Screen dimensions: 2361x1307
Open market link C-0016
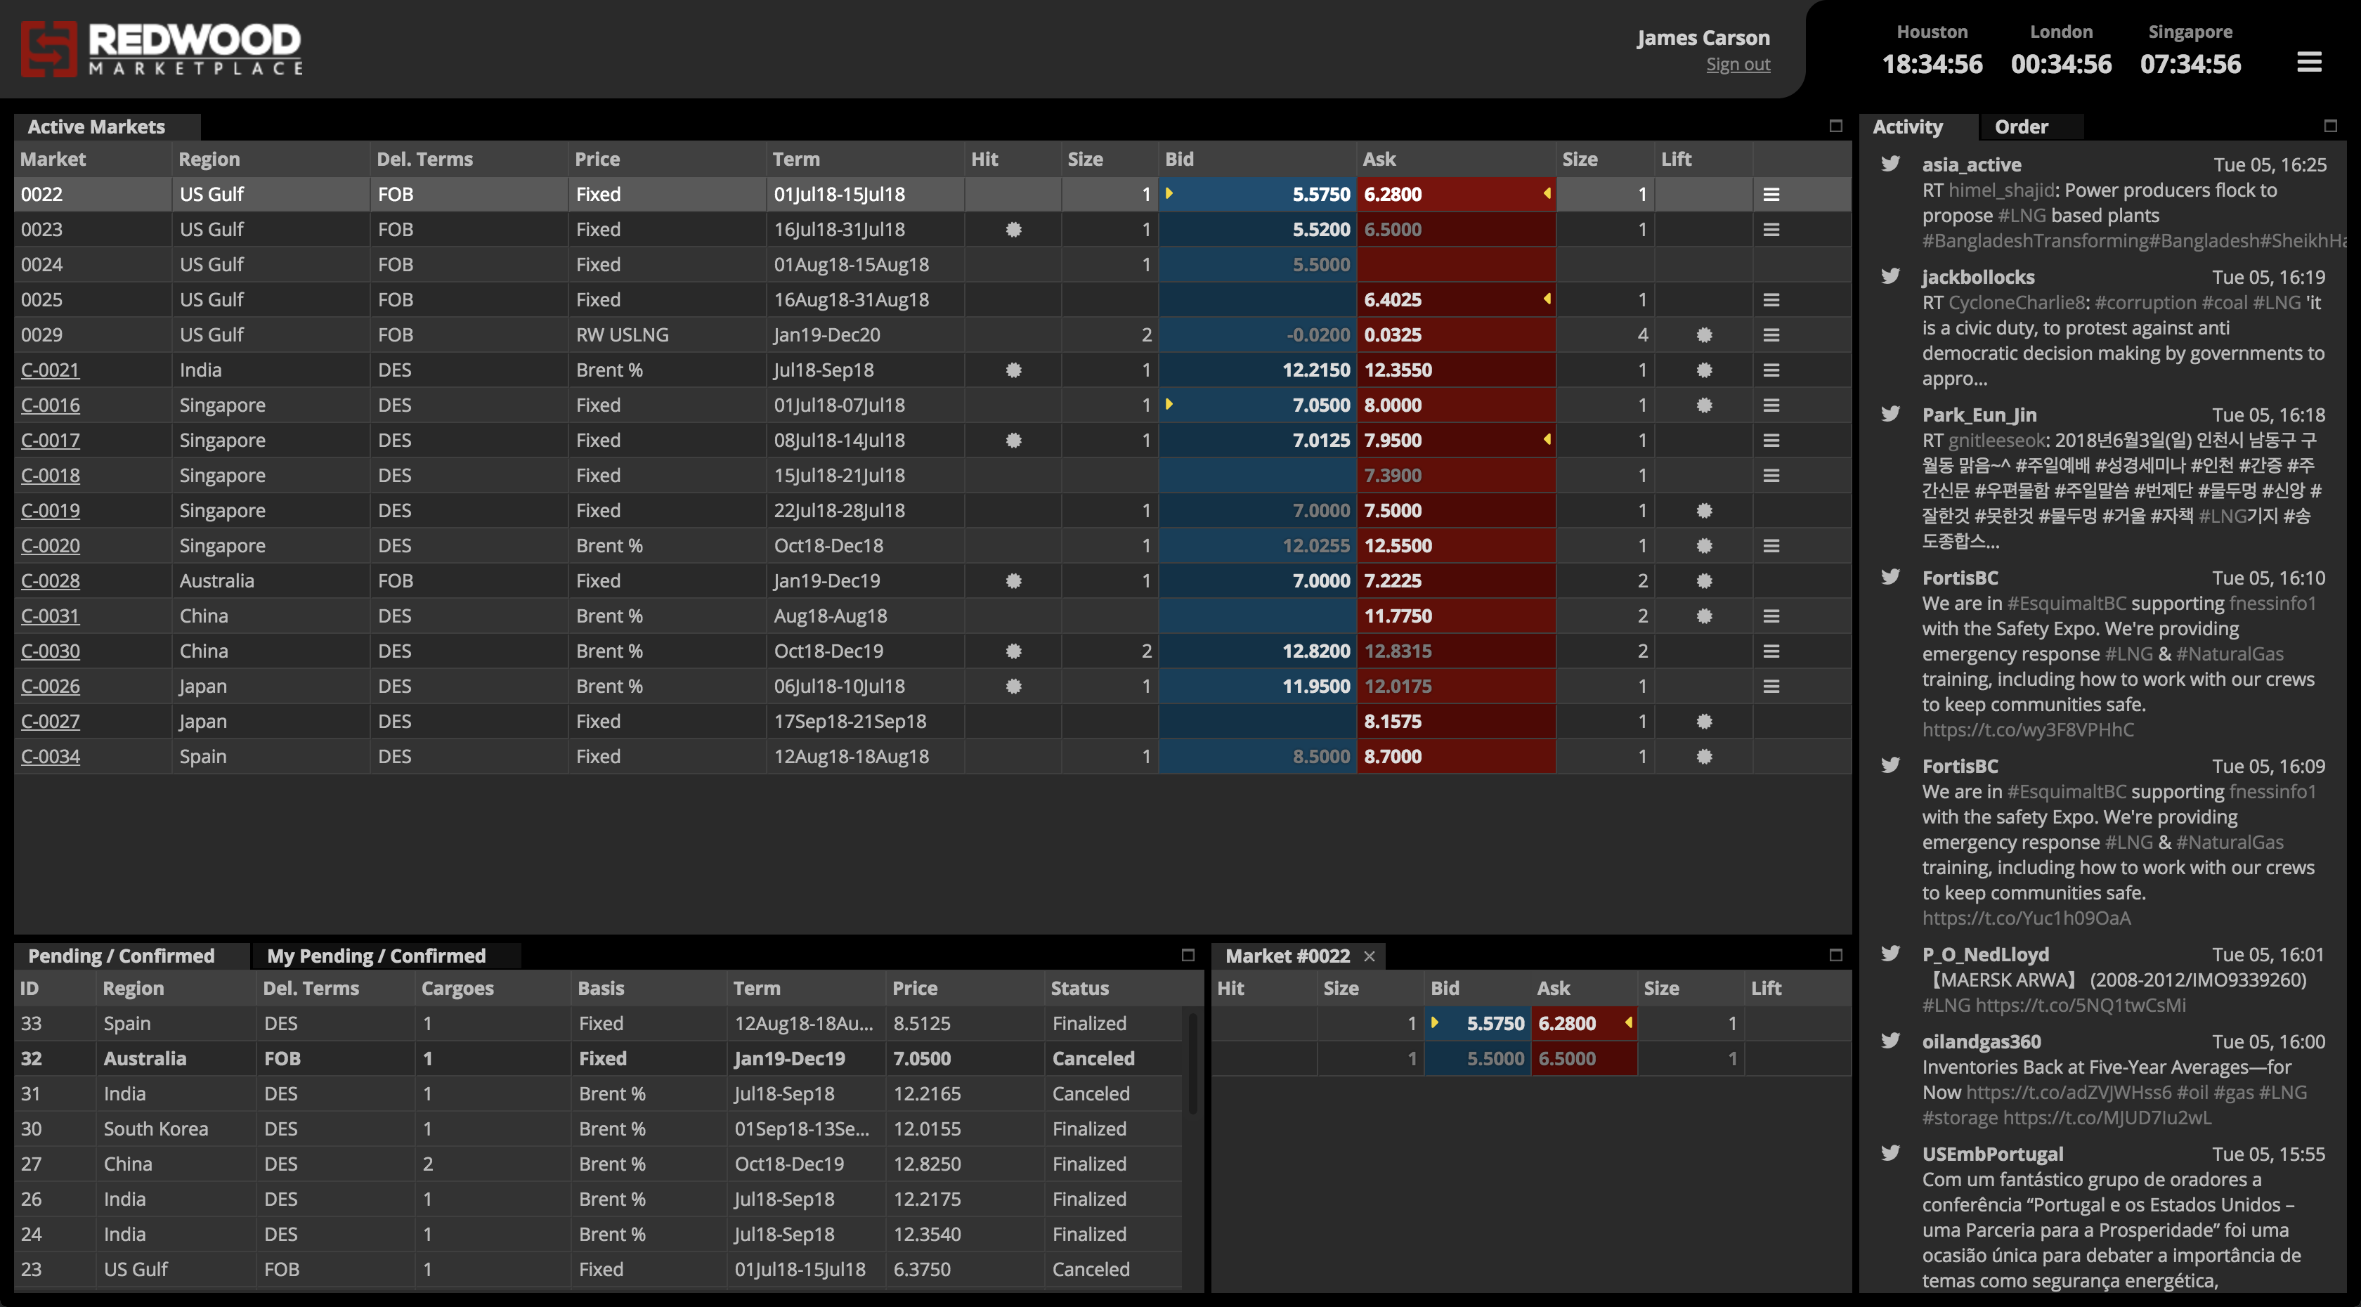[x=51, y=405]
